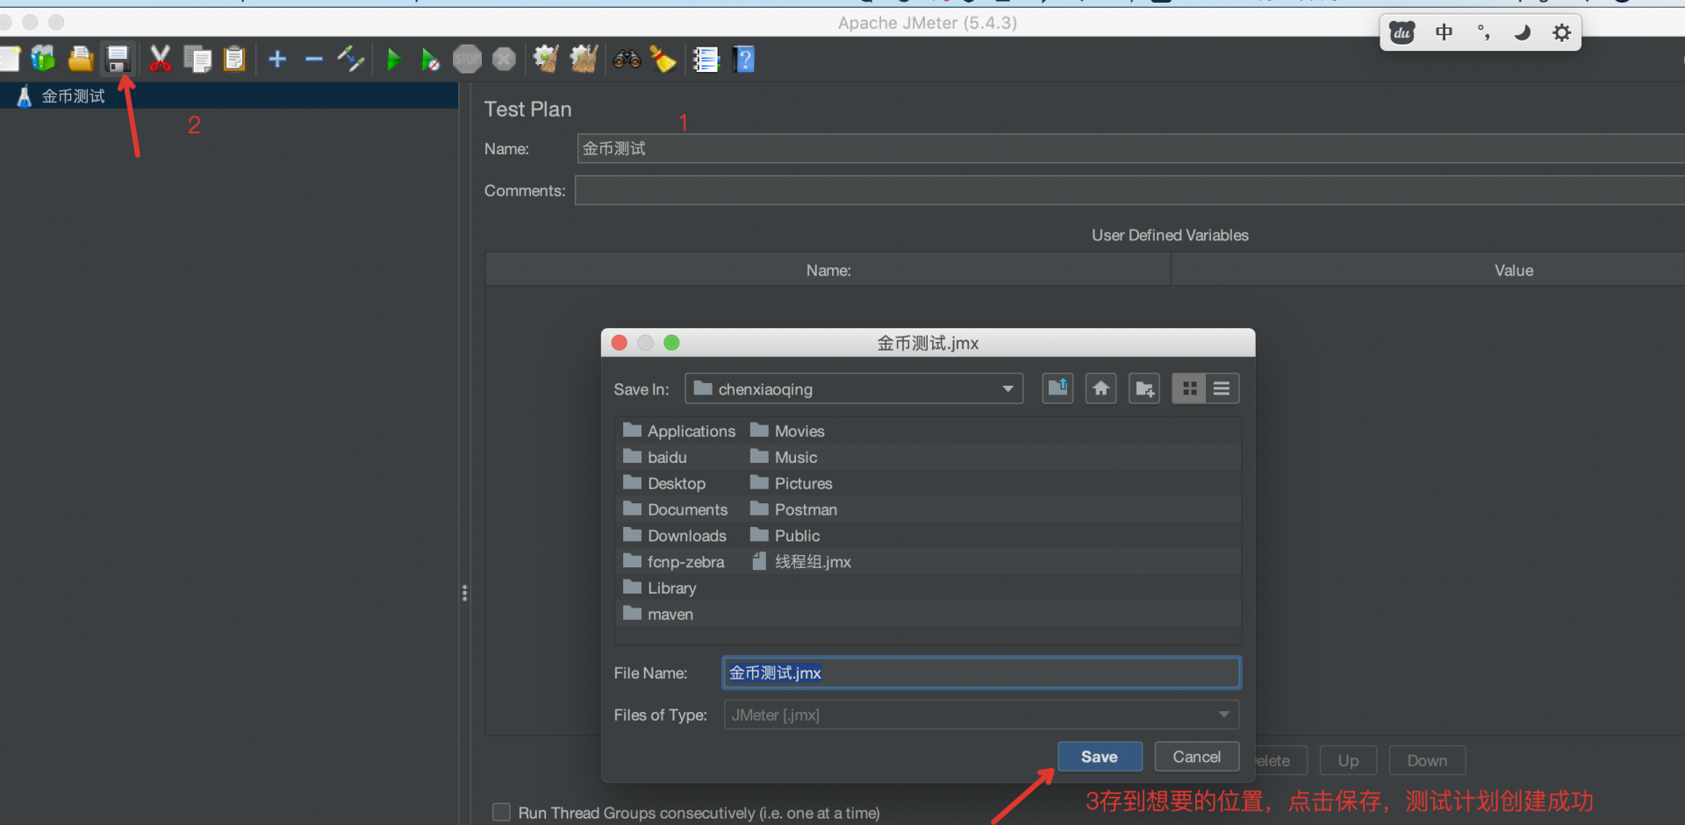Select the fcnp-zebra folder
The height and width of the screenshot is (825, 1685).
[x=674, y=562]
